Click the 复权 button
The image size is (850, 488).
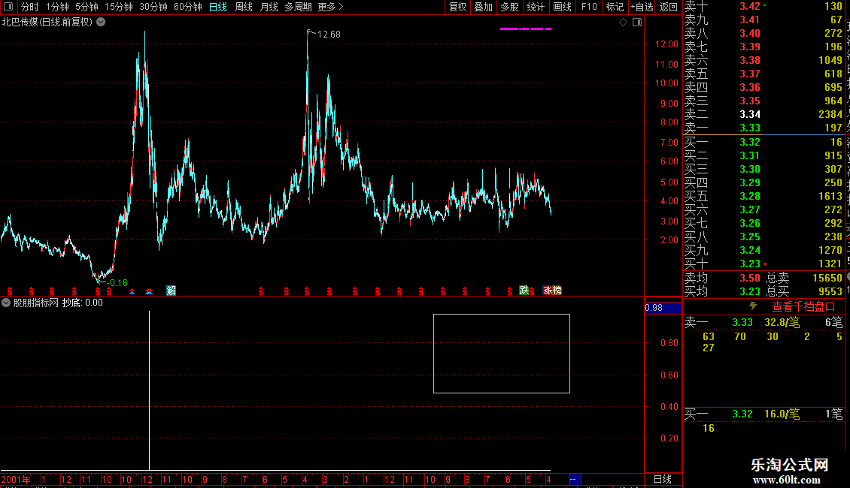(457, 7)
